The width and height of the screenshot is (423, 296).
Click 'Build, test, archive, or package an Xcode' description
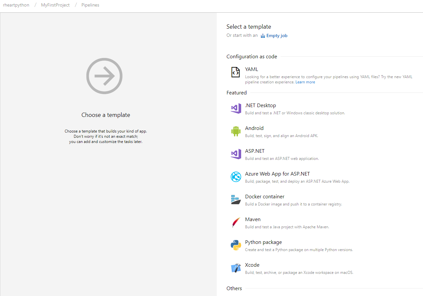click(x=299, y=273)
